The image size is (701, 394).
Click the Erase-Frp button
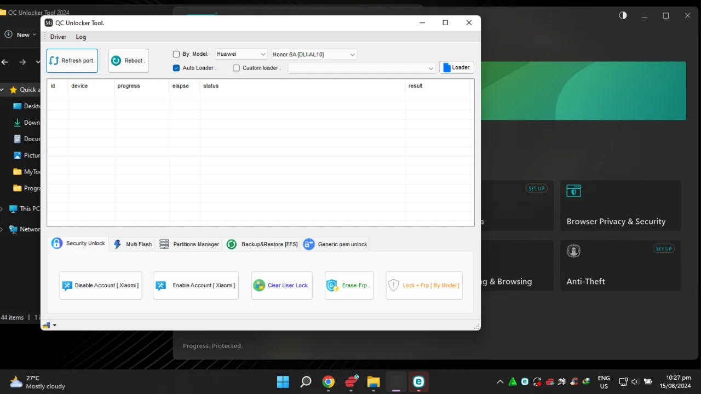(x=349, y=285)
